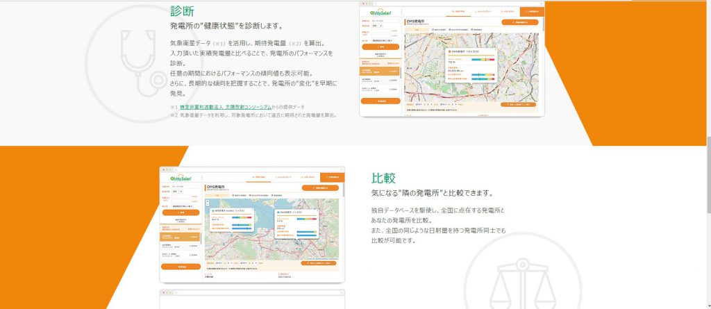Toggle the first checkbox above the 診断 map
Screen dimensions: 711x309
(431, 29)
